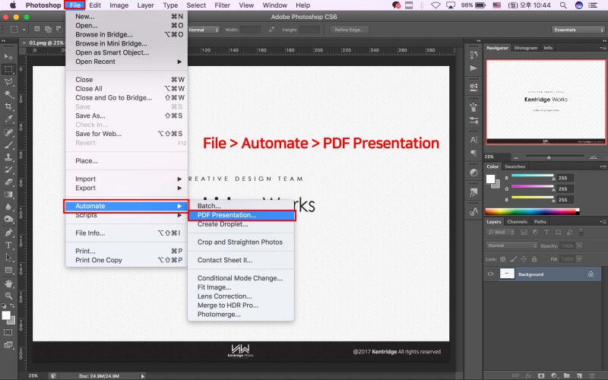Choose Batch from Automate submenu

pos(241,206)
